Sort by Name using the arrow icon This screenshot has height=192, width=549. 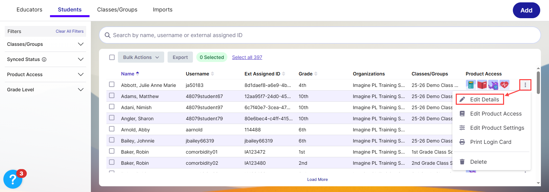138,73
